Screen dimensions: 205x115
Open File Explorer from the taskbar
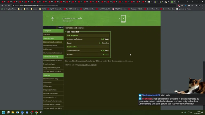[x=13, y=113]
